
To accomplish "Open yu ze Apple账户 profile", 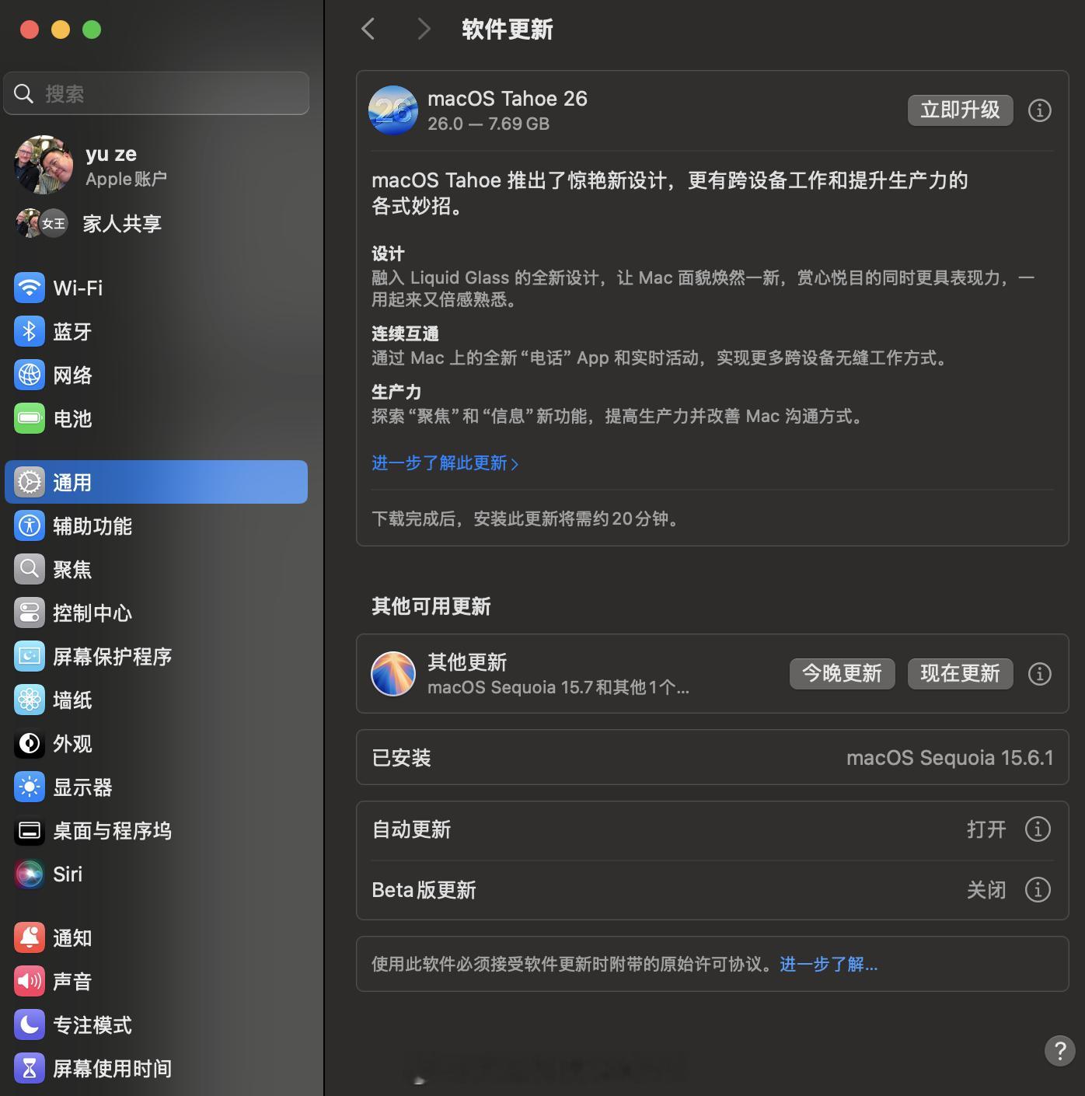I will [x=92, y=165].
